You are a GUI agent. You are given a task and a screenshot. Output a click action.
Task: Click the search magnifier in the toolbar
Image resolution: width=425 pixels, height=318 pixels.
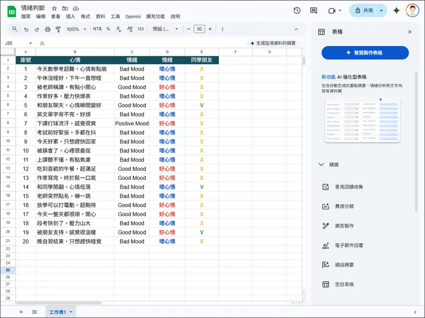[x=14, y=29]
